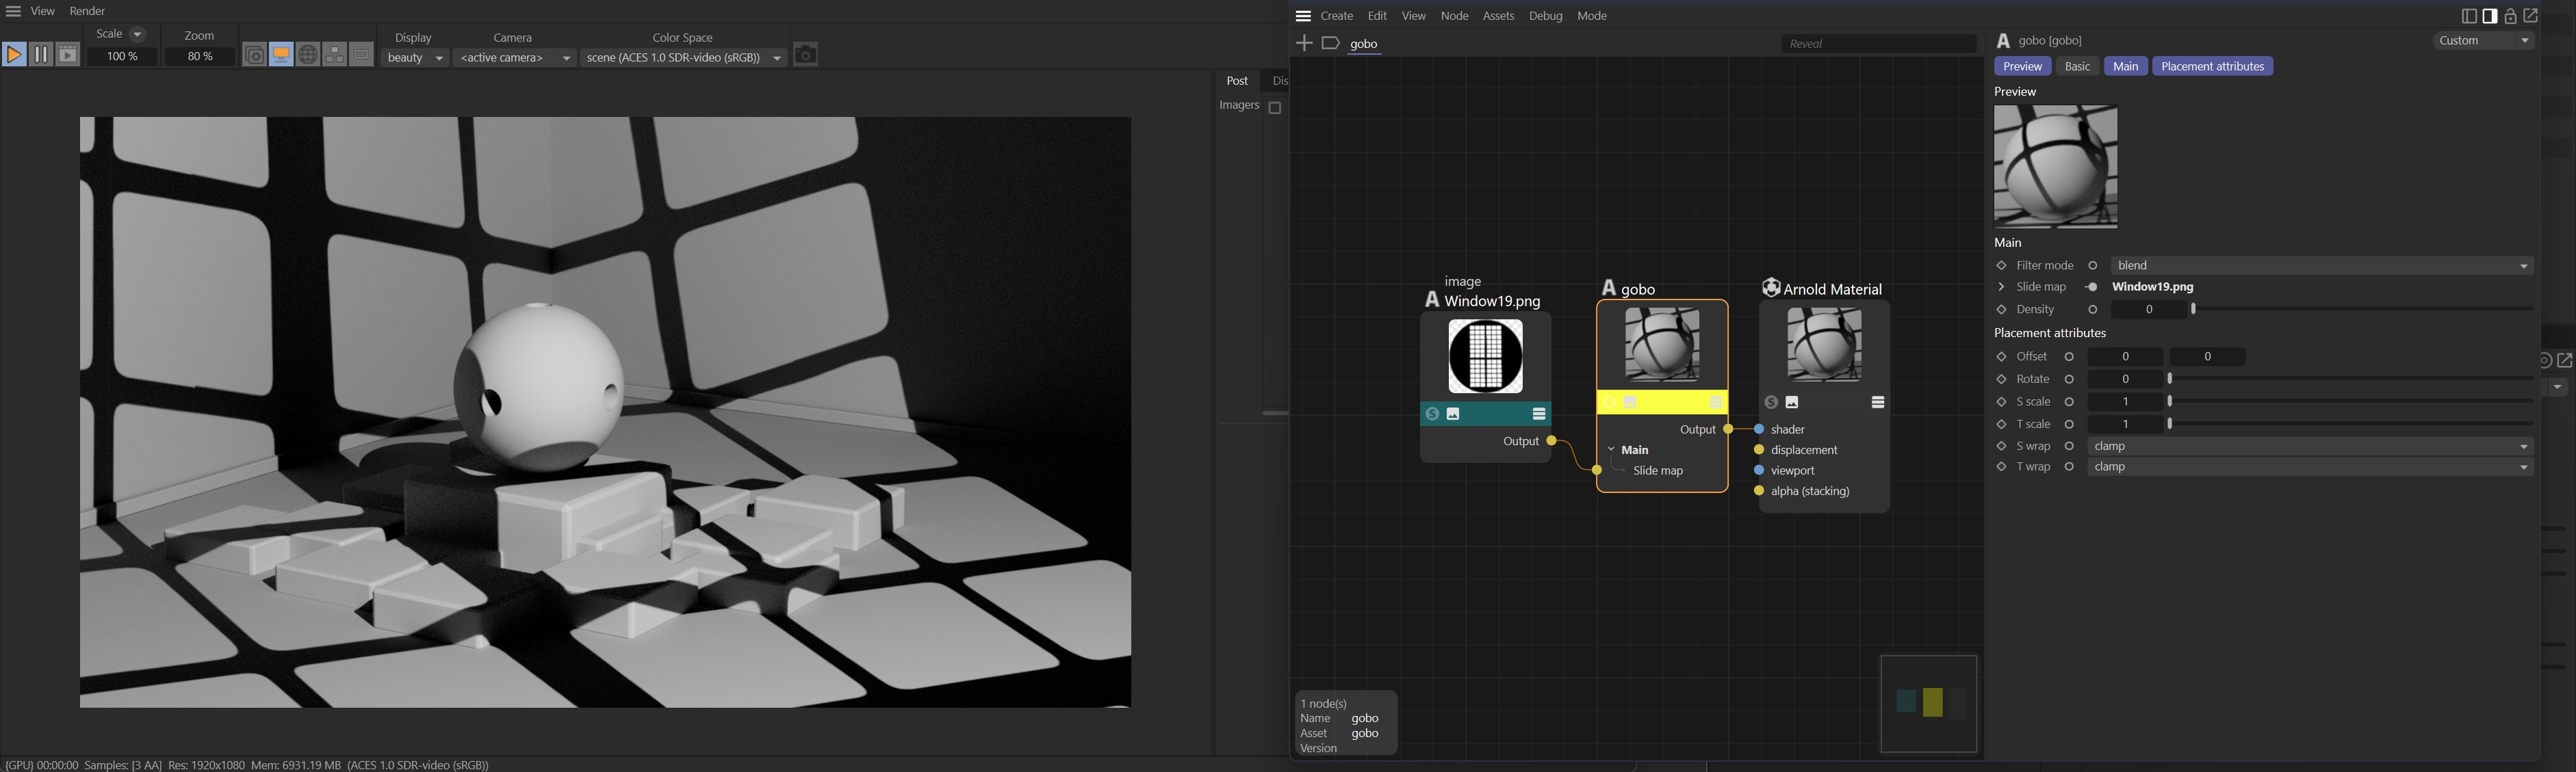The image size is (2576, 772).
Task: Start the IPR render with play button
Action: click(14, 55)
